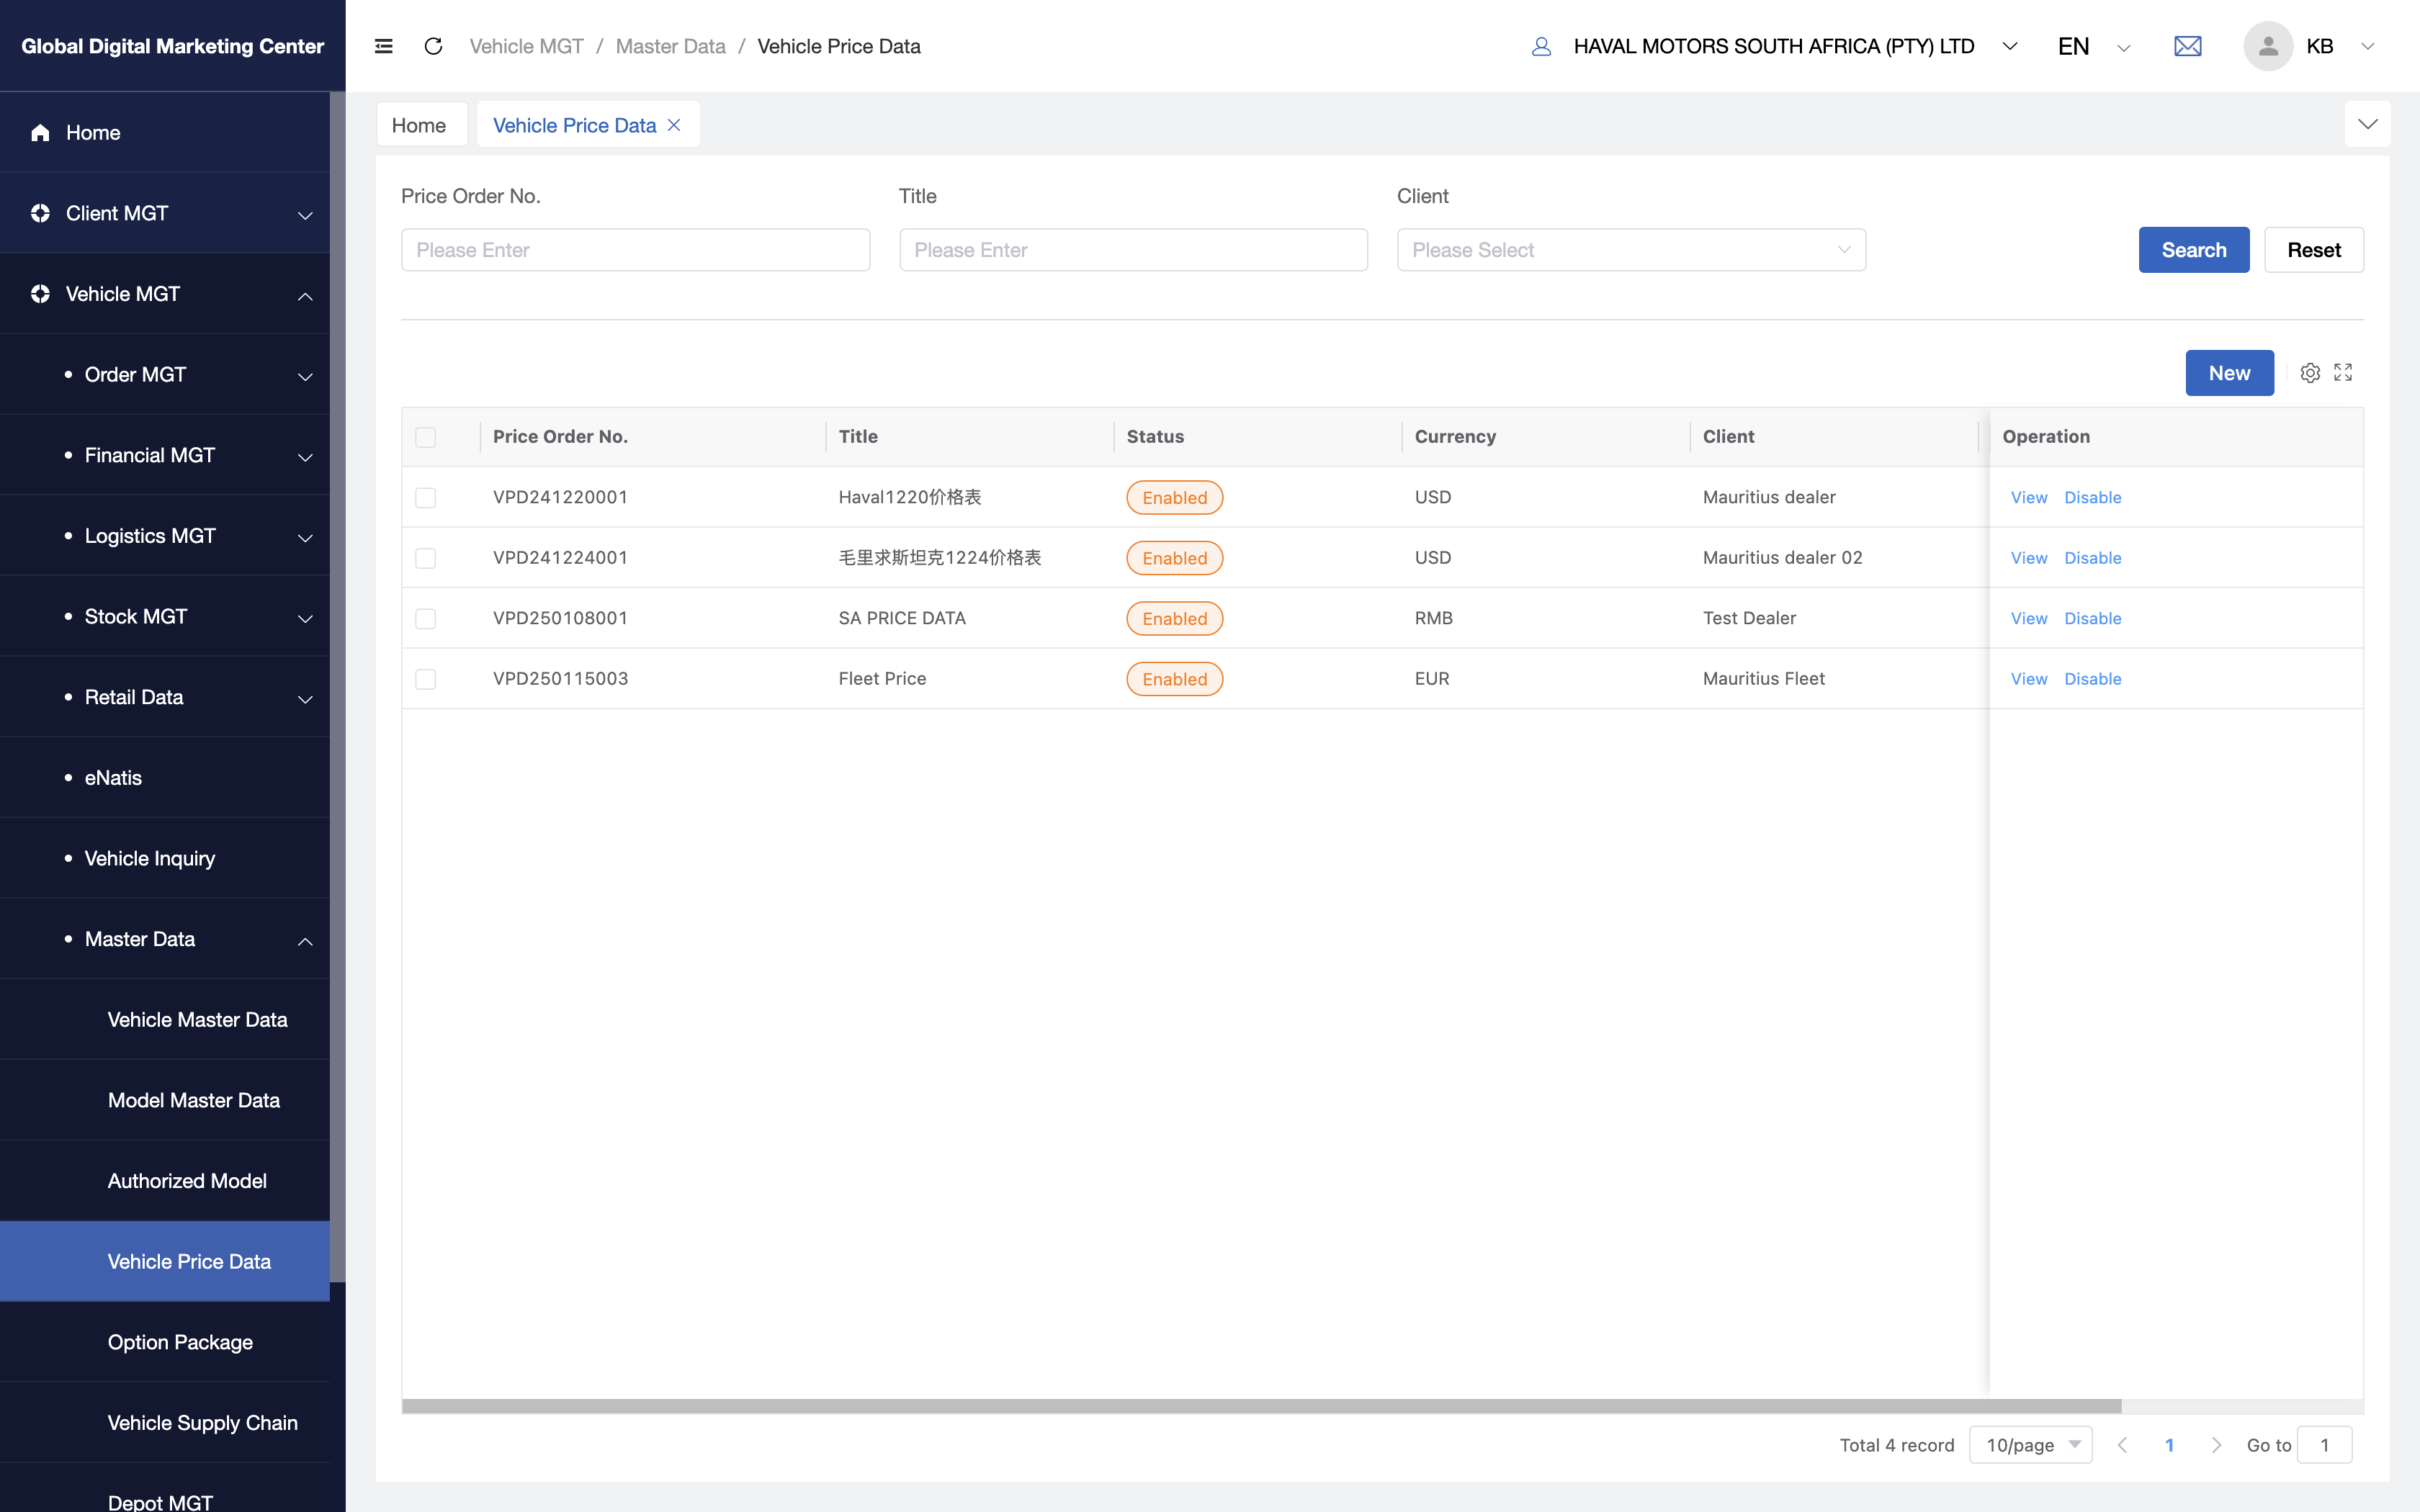The height and width of the screenshot is (1512, 2420).
Task: Open the KB user menu chevron
Action: click(x=2367, y=46)
